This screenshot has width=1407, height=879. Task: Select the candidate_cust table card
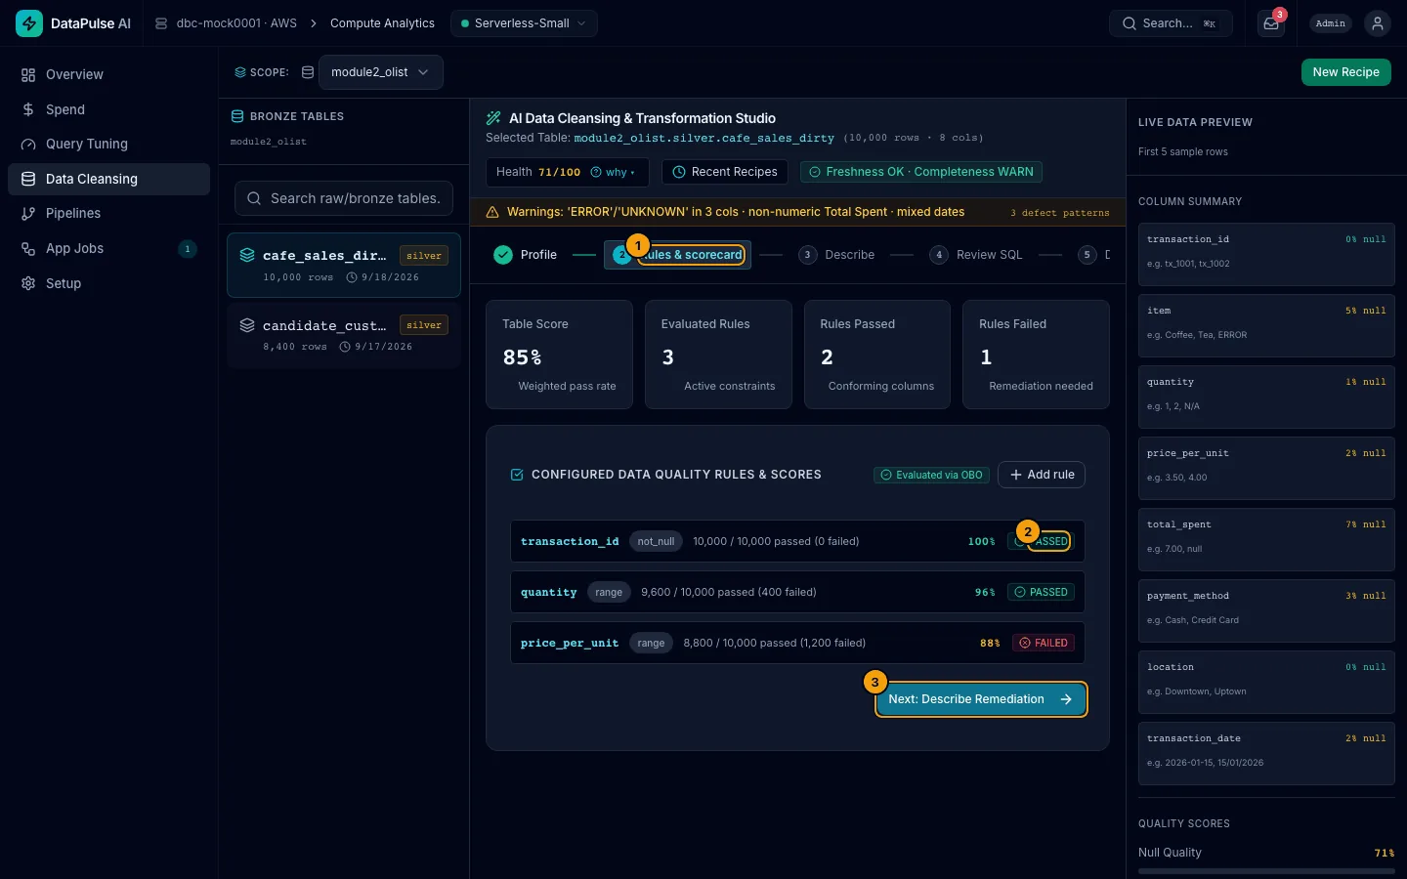(344, 335)
